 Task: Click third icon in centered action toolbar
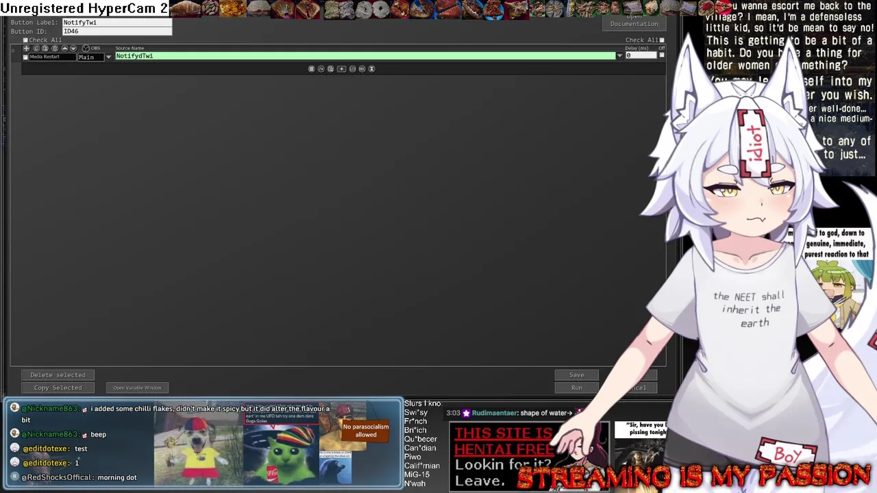330,68
